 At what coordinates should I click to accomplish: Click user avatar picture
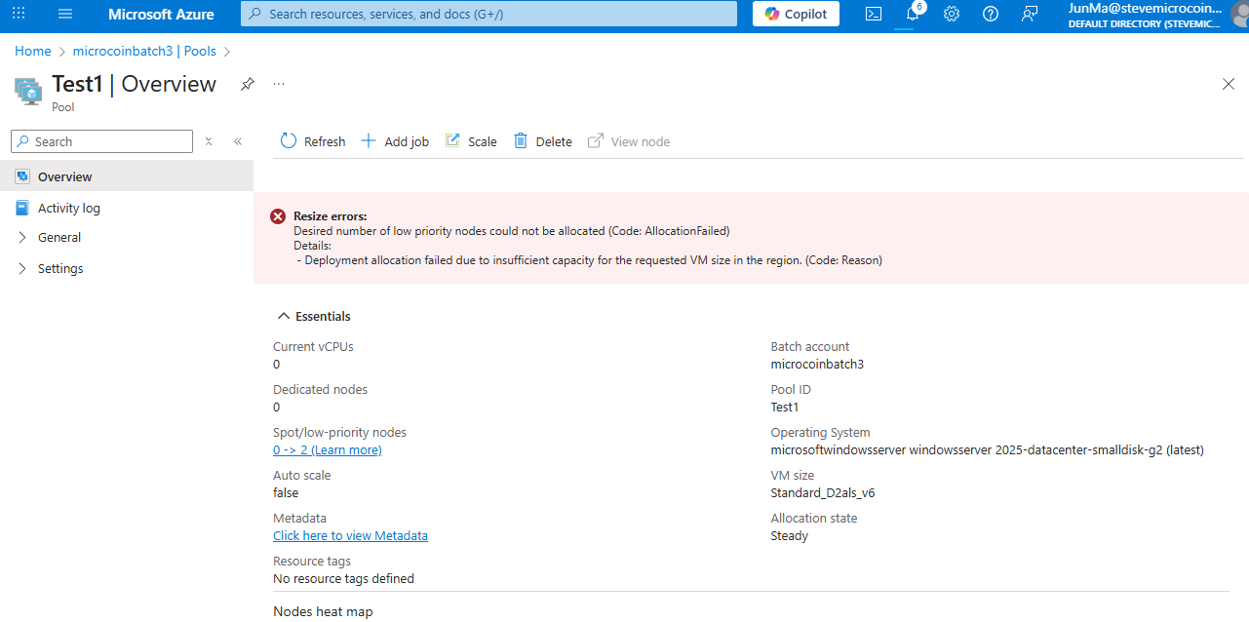pos(1240,14)
